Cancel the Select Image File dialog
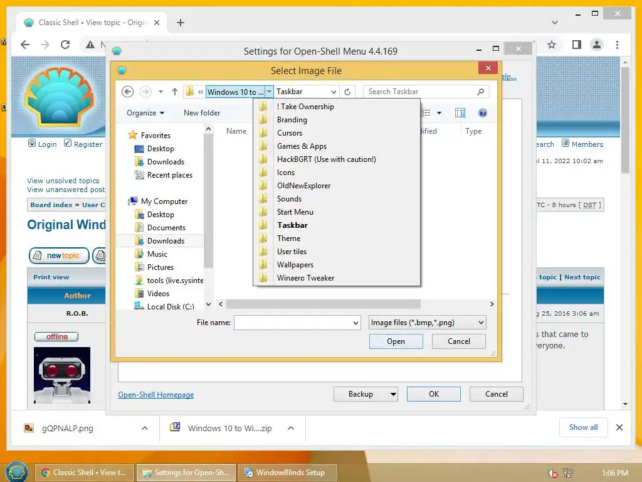The image size is (642, 482). (x=458, y=341)
